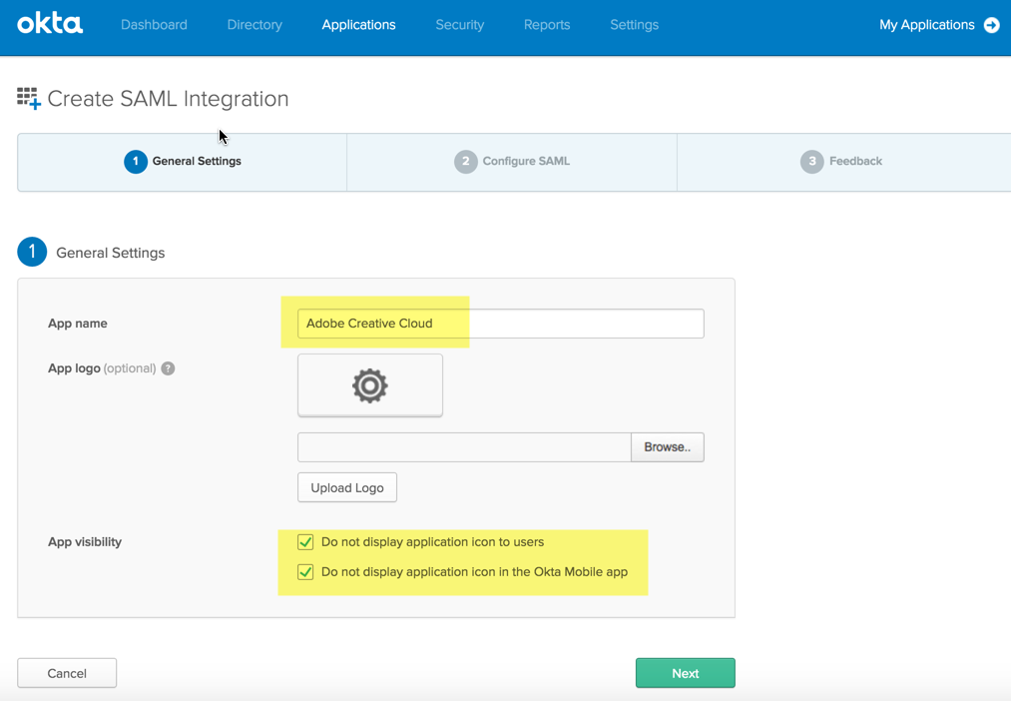This screenshot has height=701, width=1011.
Task: Select the step 1 General Settings circle
Action: click(x=135, y=160)
